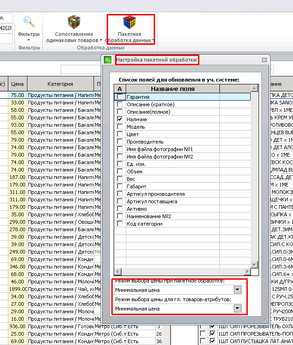Click the Цена column header in main table
The image size is (293, 345).
click(18, 84)
